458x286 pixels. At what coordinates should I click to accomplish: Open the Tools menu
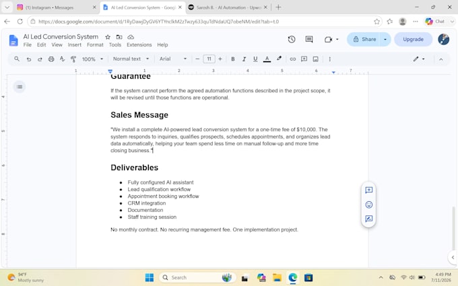(115, 45)
